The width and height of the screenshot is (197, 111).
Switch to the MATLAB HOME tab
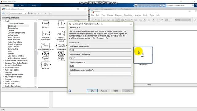click(x=7, y=6)
